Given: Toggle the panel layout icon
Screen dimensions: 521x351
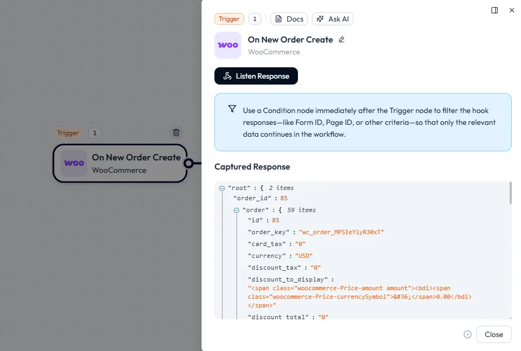Looking at the screenshot, I should (x=495, y=10).
